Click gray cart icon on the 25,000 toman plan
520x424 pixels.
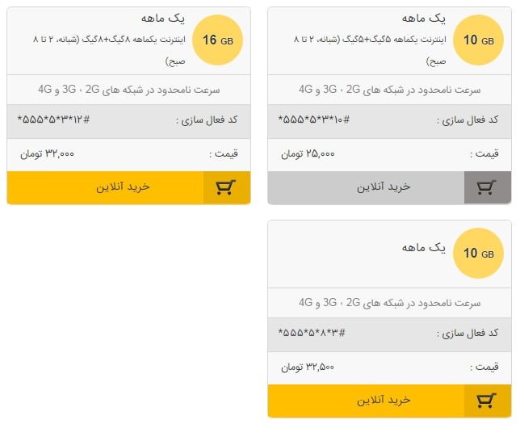click(487, 187)
